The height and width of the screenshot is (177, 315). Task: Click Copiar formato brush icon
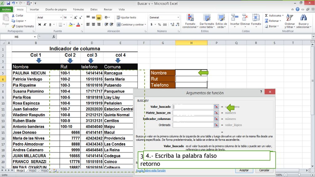click(13, 26)
